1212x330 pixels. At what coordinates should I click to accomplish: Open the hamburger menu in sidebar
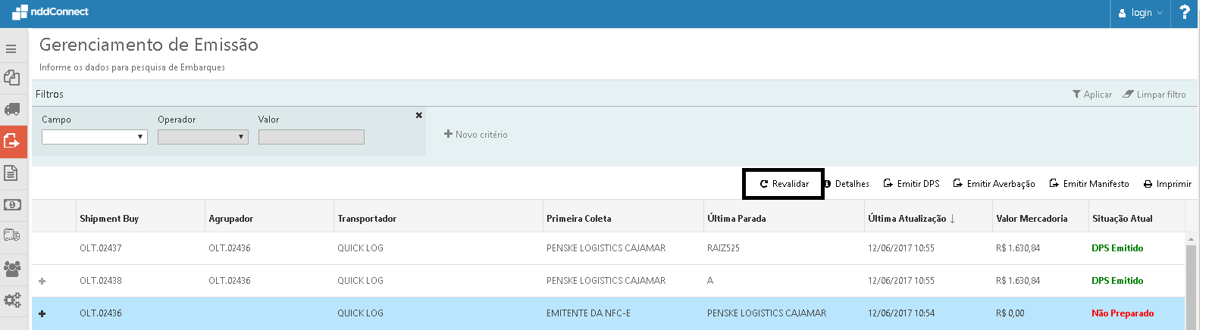[11, 49]
